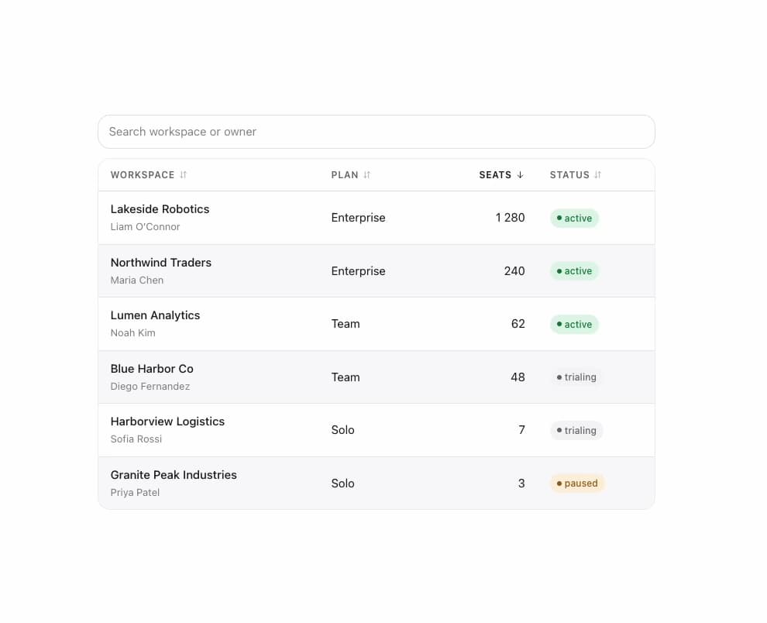Click the Plan column sort icon
The height and width of the screenshot is (623, 767).
pyautogui.click(x=367, y=174)
